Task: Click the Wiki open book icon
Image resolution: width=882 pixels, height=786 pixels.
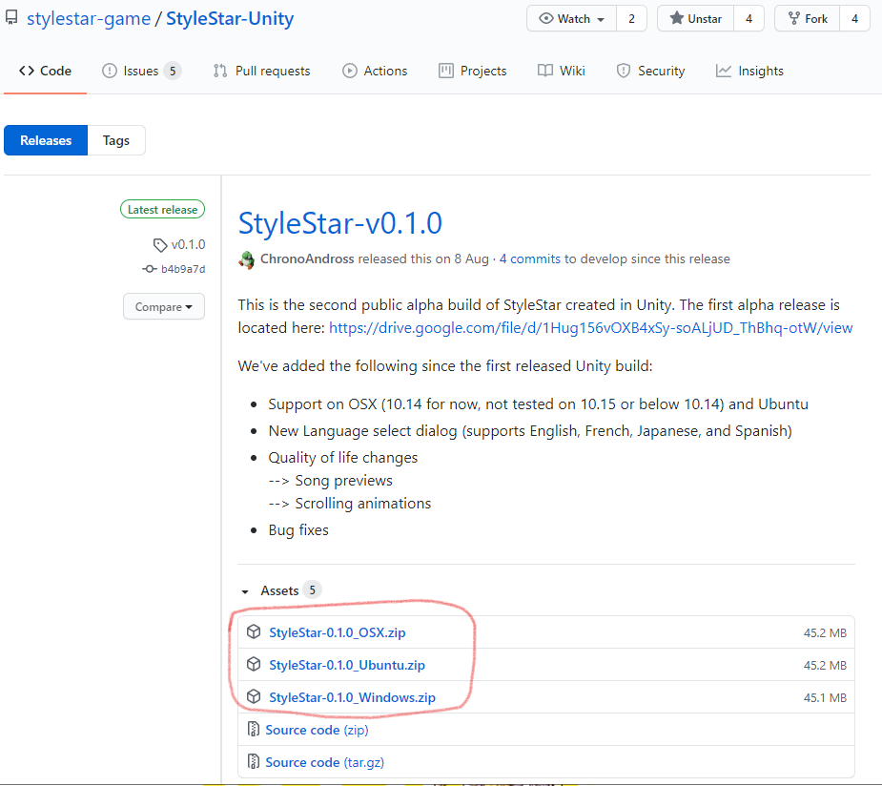Action: [545, 71]
